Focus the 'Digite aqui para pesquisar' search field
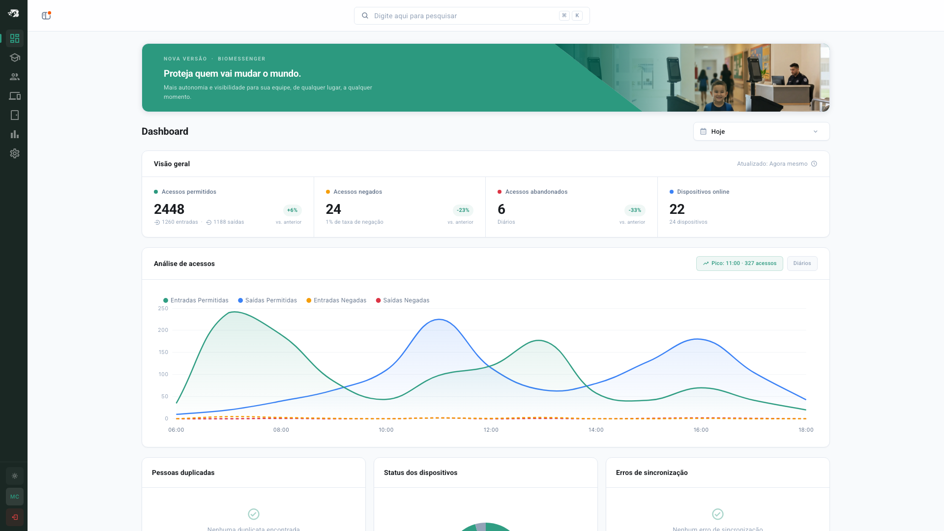The height and width of the screenshot is (531, 944). 472,16
